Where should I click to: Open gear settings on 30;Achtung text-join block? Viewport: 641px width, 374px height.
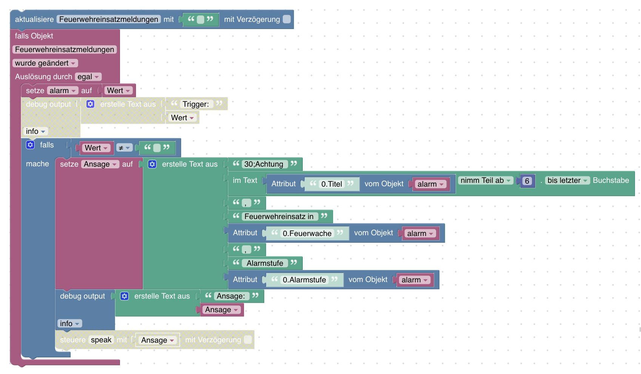(152, 164)
